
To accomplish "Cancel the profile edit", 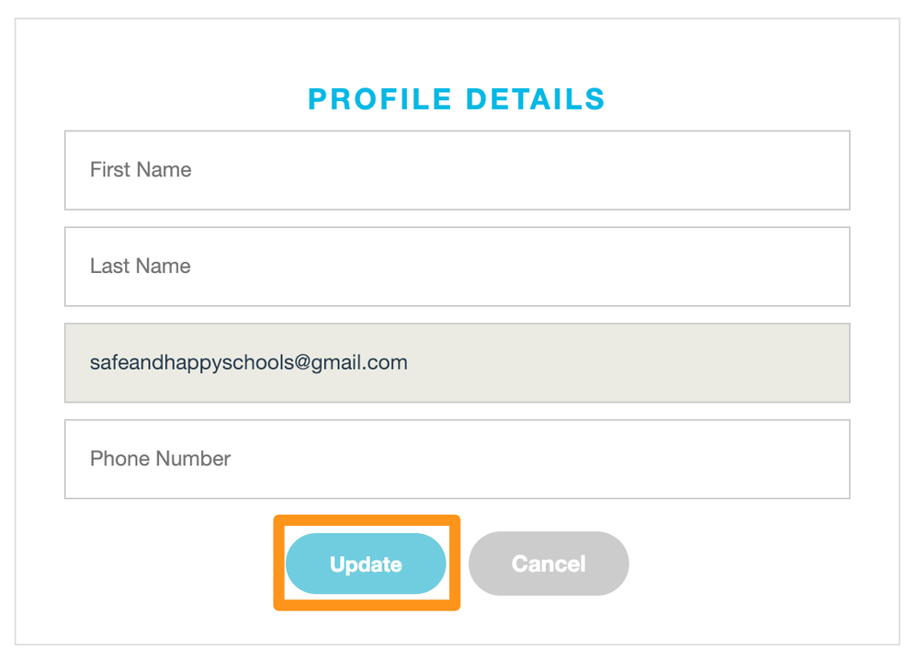I will coord(549,563).
